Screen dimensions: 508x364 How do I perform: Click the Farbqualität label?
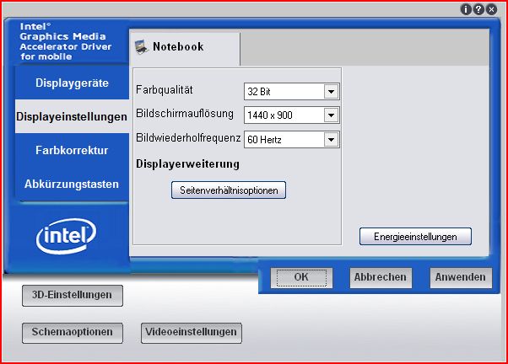click(165, 89)
